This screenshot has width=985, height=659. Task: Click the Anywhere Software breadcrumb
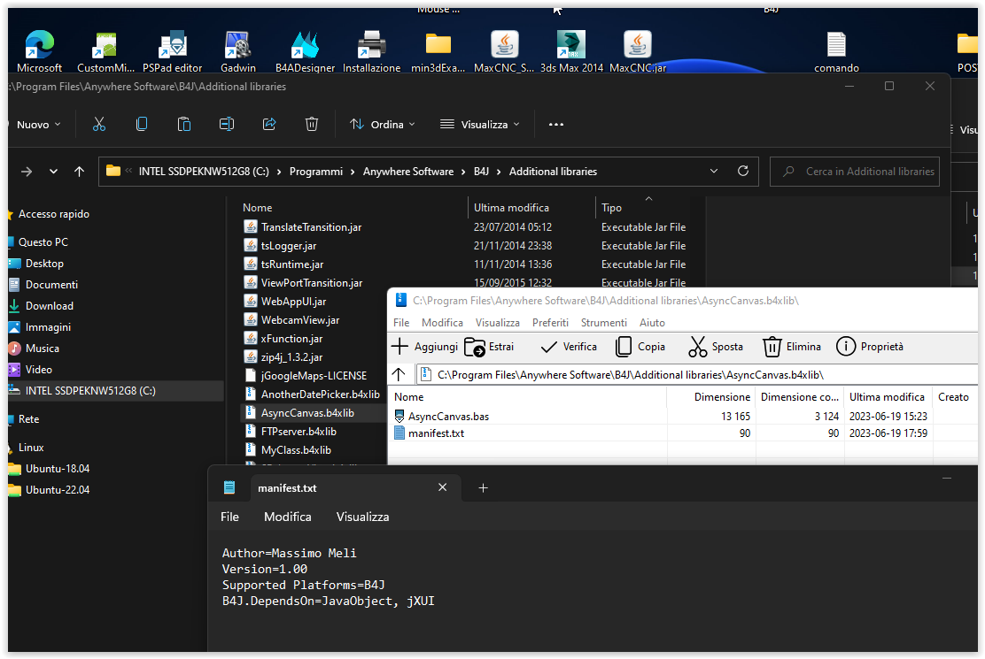tap(407, 172)
